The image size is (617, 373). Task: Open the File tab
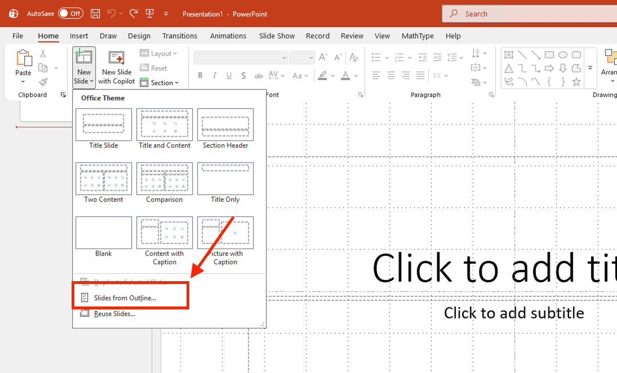(17, 36)
